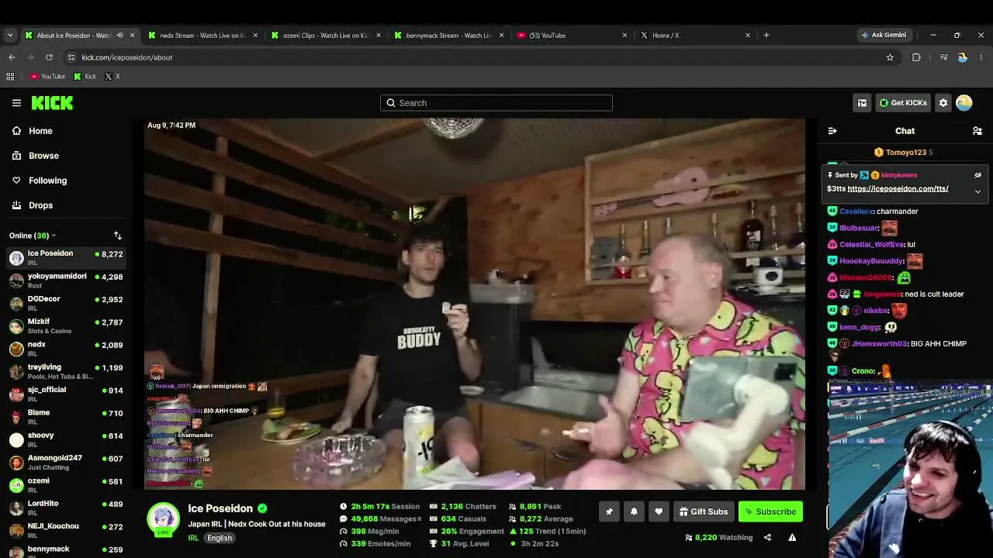Open nedx channel in sidebar
This screenshot has width=993, height=558.
[x=66, y=349]
